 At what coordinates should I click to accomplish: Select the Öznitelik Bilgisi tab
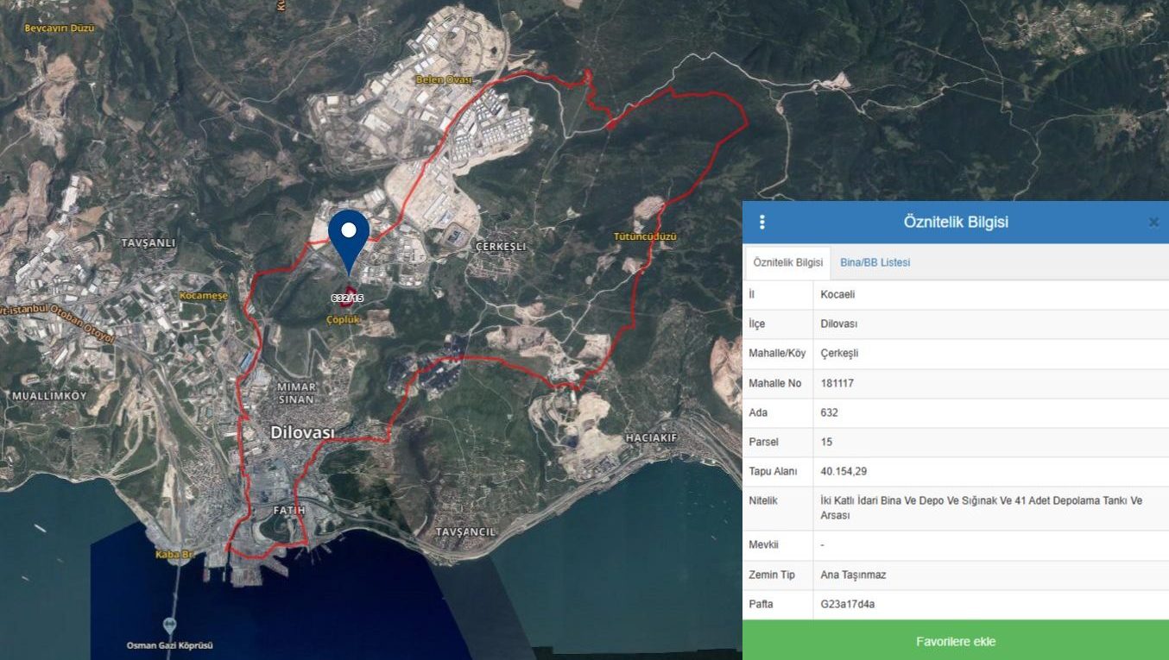(x=787, y=262)
